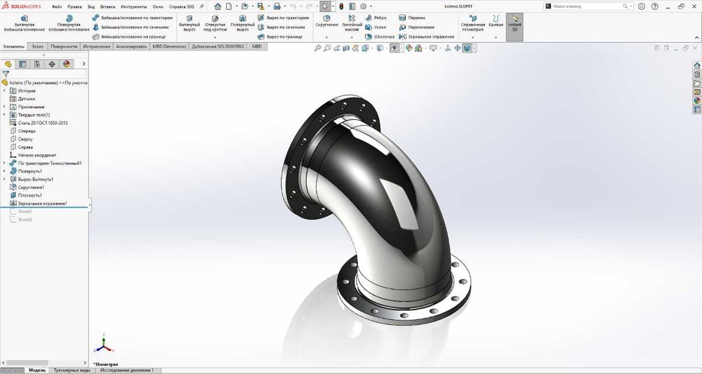Screen dimensions: 702x374
Task: Expand the Твердые тела(1) node
Action: point(4,115)
